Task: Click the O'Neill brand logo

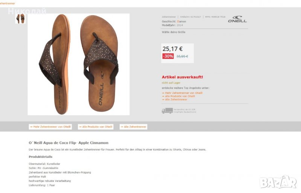Action: [237, 19]
